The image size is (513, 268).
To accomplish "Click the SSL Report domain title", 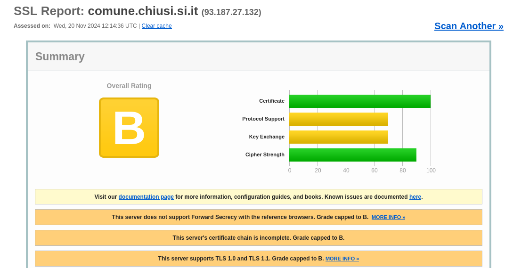I will point(143,11).
